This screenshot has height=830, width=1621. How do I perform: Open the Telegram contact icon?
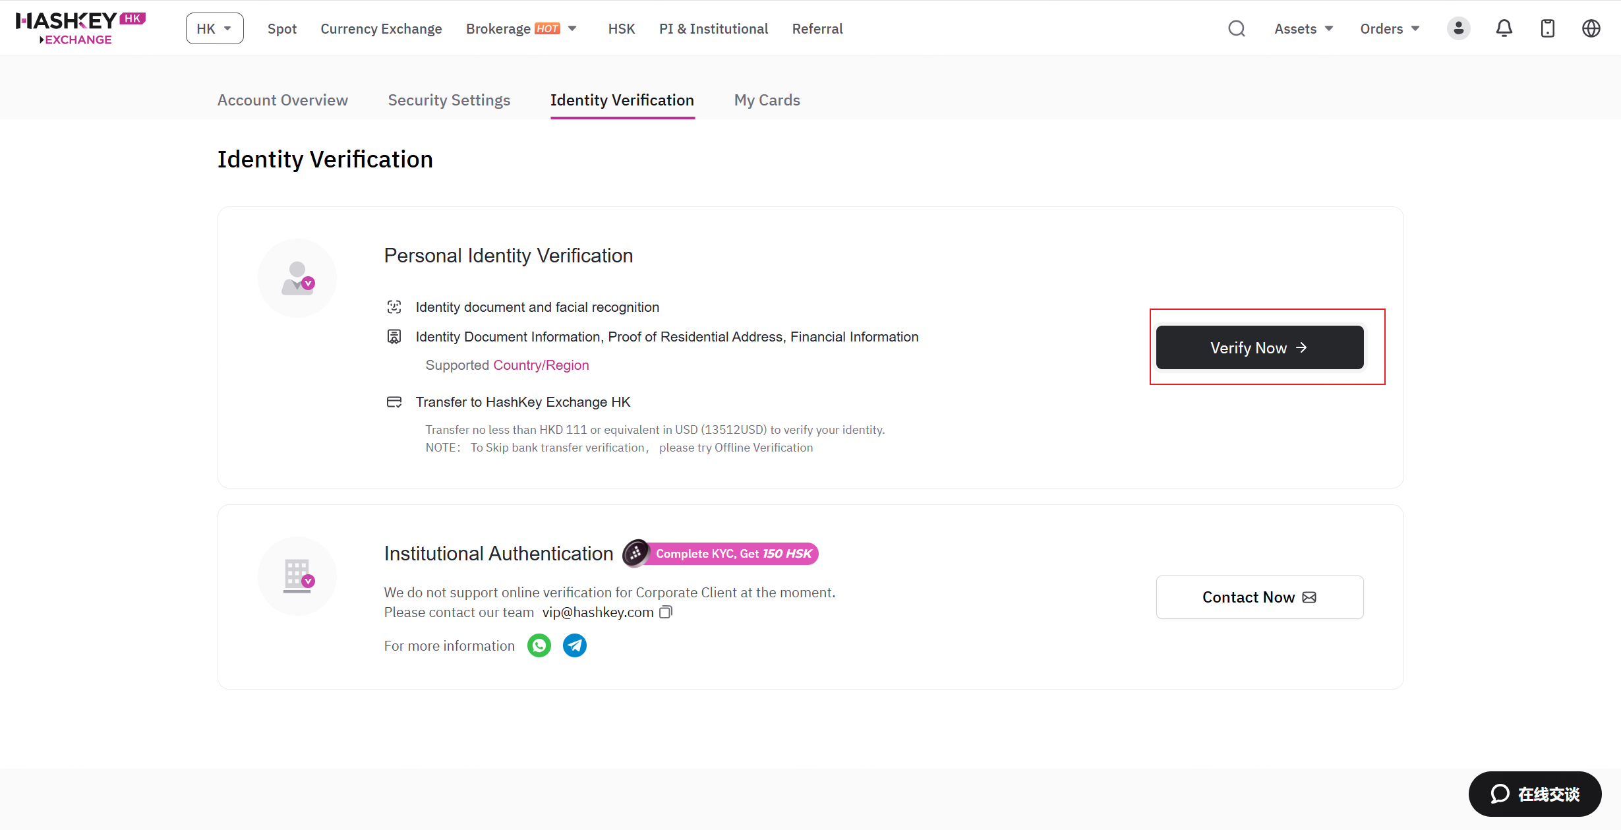pyautogui.click(x=575, y=645)
